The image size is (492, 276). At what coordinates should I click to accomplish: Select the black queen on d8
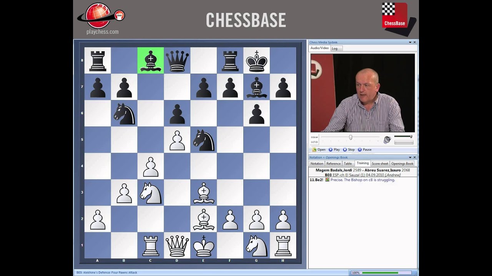pos(177,61)
